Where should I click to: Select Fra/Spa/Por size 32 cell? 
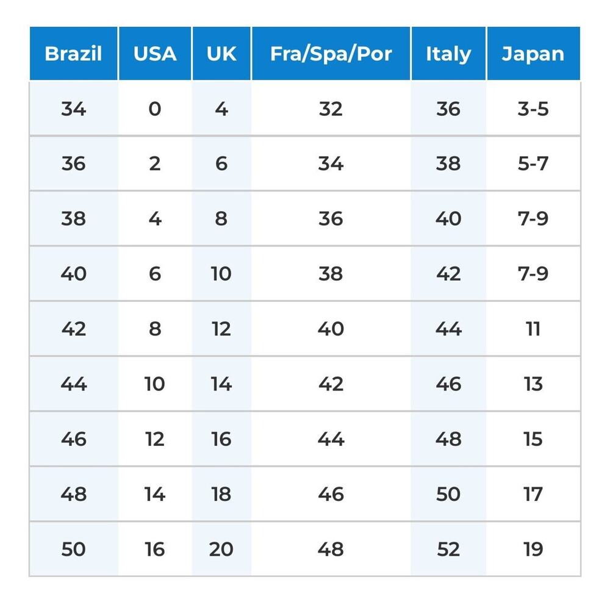331,109
